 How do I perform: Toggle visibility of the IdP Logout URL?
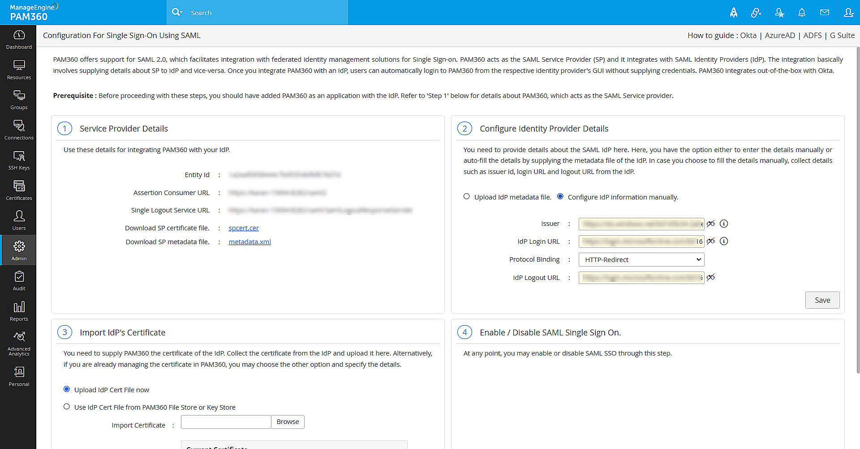[711, 277]
